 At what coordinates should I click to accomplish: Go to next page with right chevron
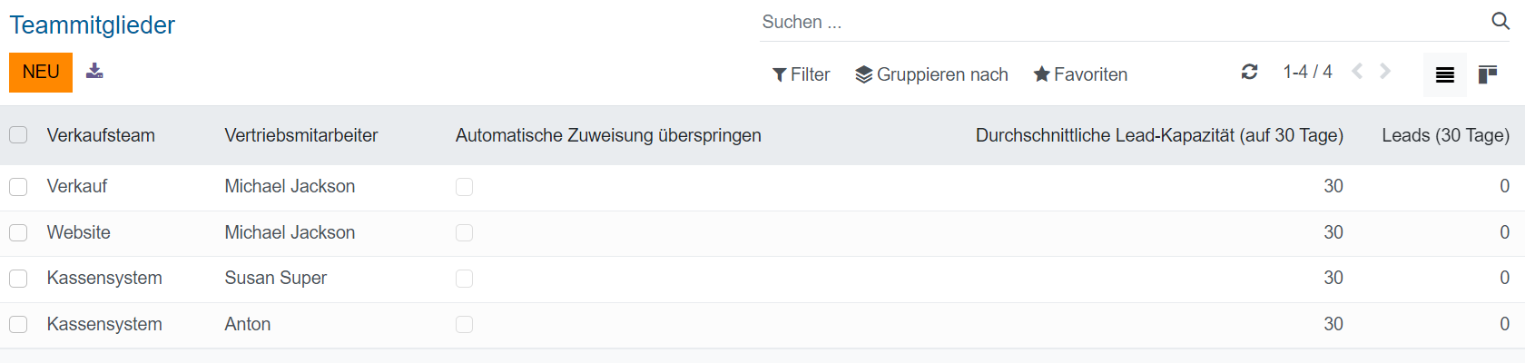coord(1385,72)
